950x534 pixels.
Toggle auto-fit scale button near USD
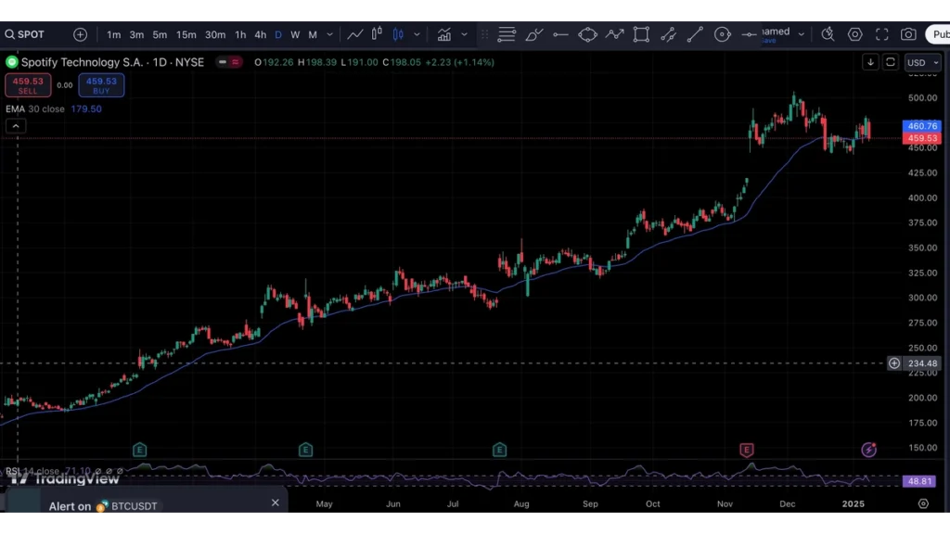pyautogui.click(x=891, y=62)
